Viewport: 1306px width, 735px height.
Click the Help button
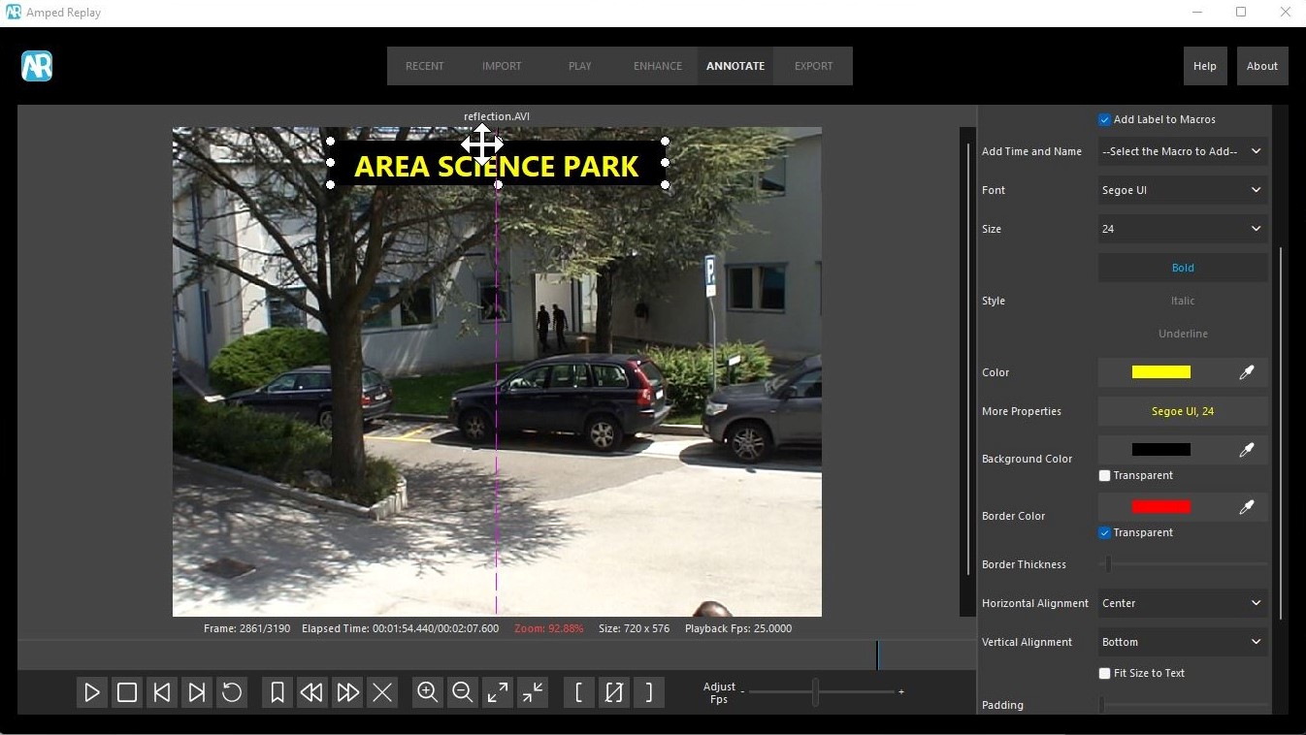[x=1205, y=66]
